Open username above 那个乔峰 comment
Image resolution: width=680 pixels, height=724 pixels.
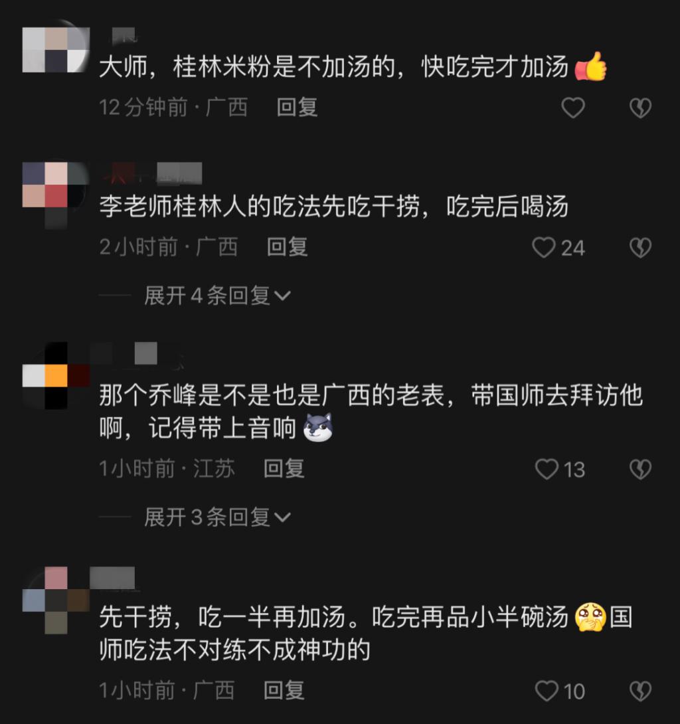[137, 355]
